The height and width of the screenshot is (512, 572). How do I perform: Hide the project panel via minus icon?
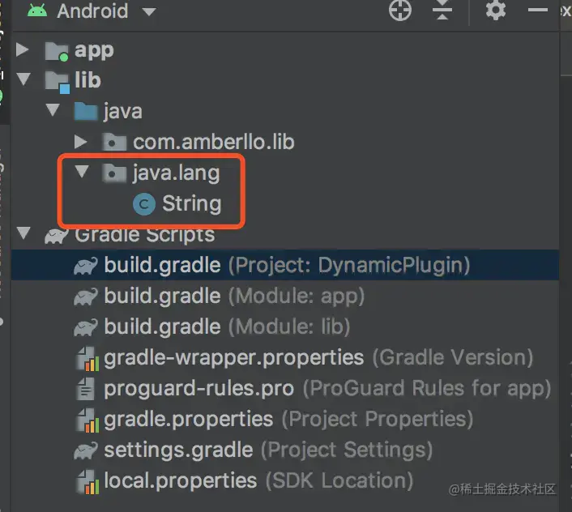tap(537, 11)
